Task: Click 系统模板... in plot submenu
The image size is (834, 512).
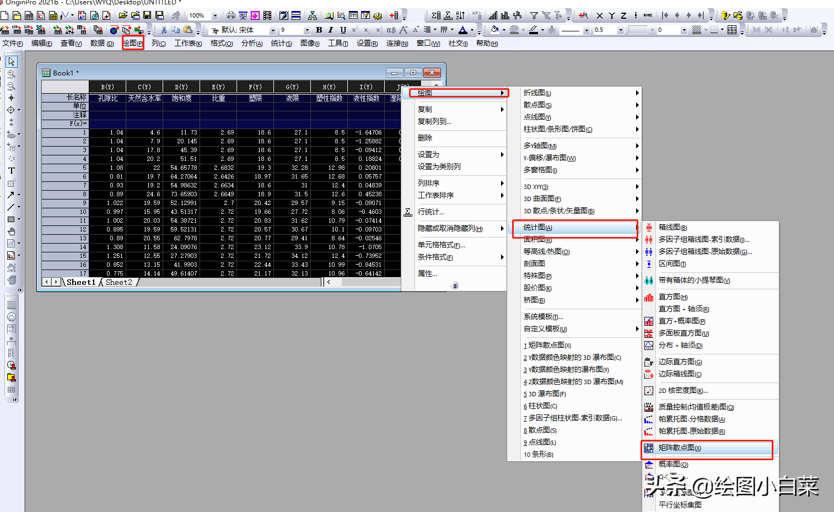Action: coord(544,316)
